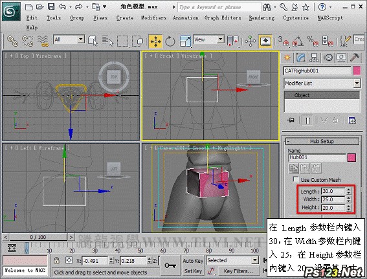Select the Bind to Space Warp tool
The image size is (367, 279).
43,41
